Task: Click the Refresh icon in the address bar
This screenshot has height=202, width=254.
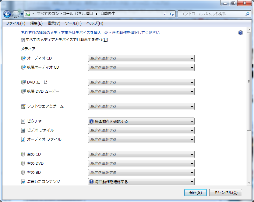Action: [x=171, y=14]
